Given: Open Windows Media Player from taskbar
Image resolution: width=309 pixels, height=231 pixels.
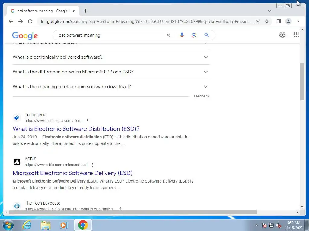Looking at the screenshot, I should pyautogui.click(x=64, y=225).
